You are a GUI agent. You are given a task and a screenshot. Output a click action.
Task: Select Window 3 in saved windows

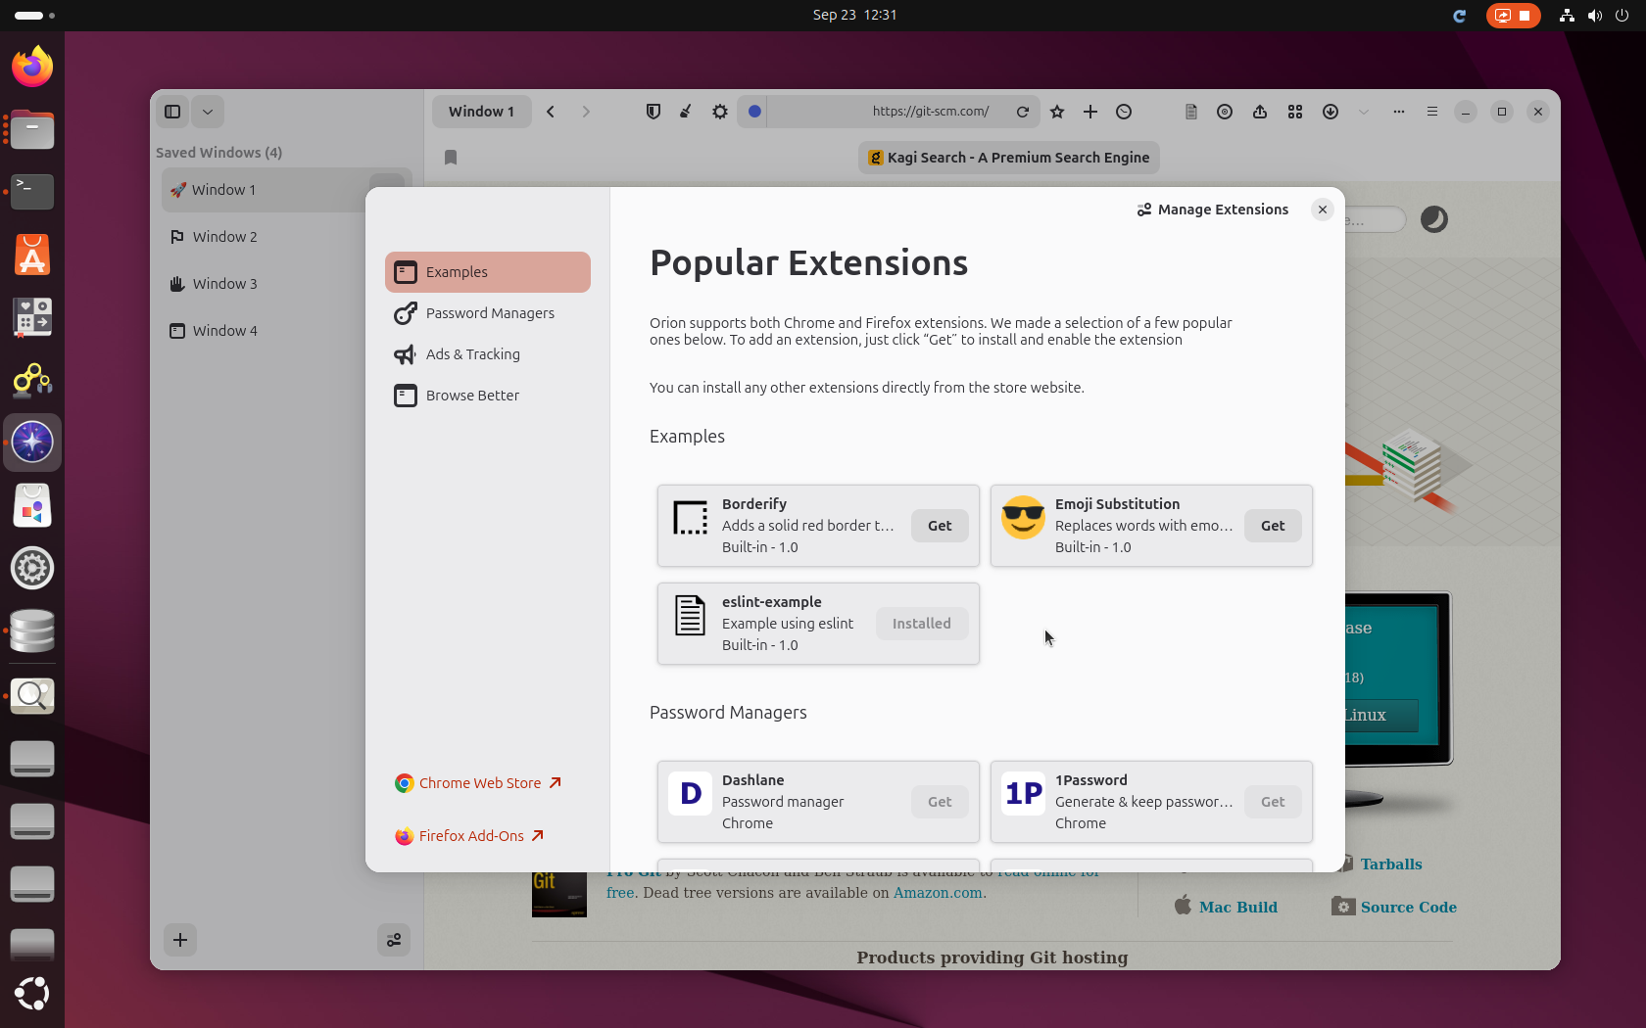[x=224, y=284]
